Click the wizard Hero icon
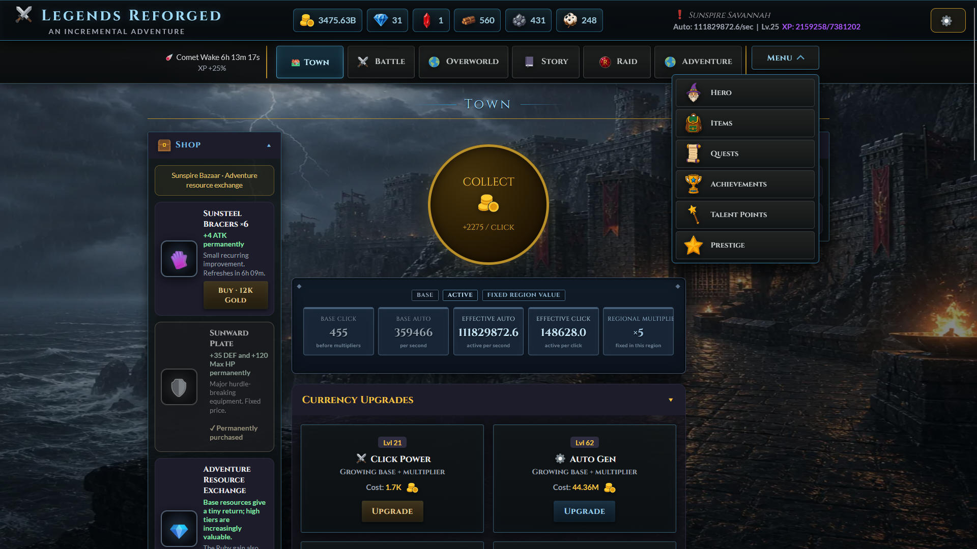 (x=693, y=93)
